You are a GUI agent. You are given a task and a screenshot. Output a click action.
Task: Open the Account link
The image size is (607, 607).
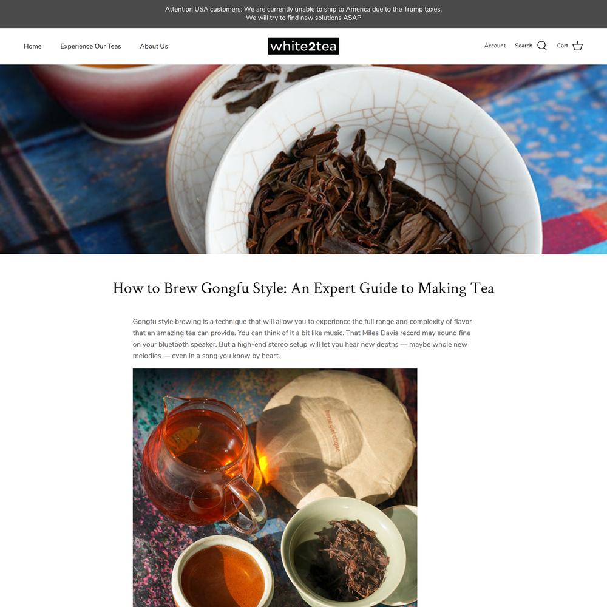495,46
